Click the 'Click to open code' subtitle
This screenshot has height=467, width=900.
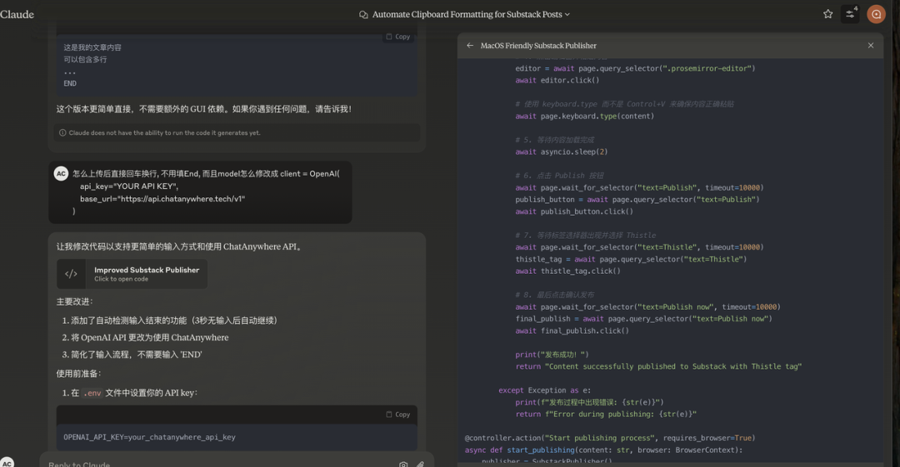[121, 279]
